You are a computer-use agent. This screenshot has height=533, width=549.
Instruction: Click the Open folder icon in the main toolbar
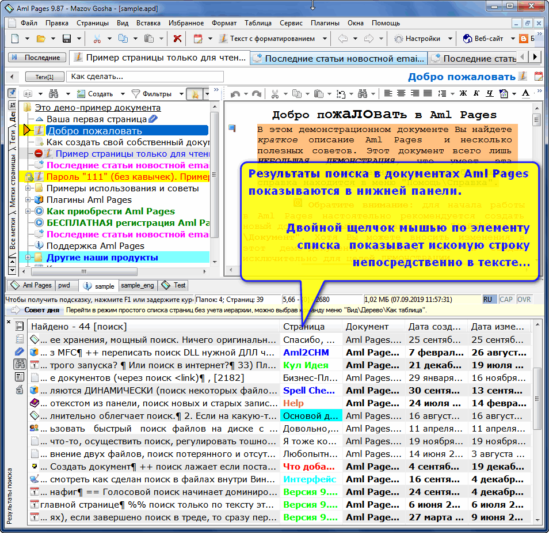coord(41,39)
